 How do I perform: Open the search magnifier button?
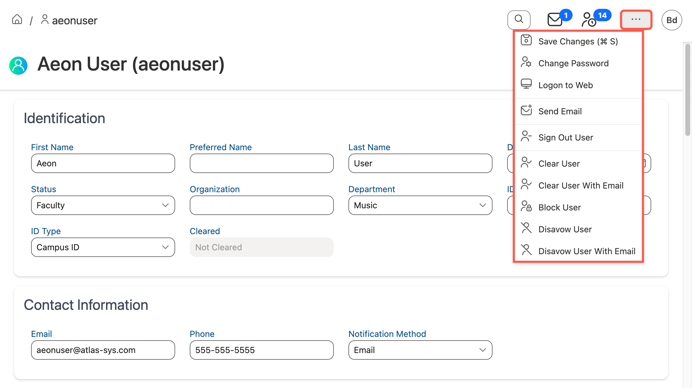pos(519,20)
